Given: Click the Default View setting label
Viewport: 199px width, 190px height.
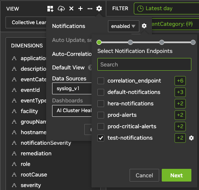Looking at the screenshot, I should pyautogui.click(x=68, y=68).
